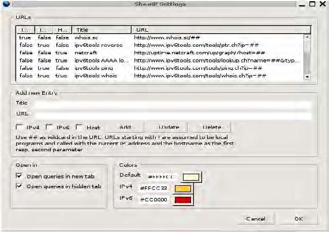Sort by the Title column header
Viewport: 329px width, 232px height.
click(x=102, y=30)
